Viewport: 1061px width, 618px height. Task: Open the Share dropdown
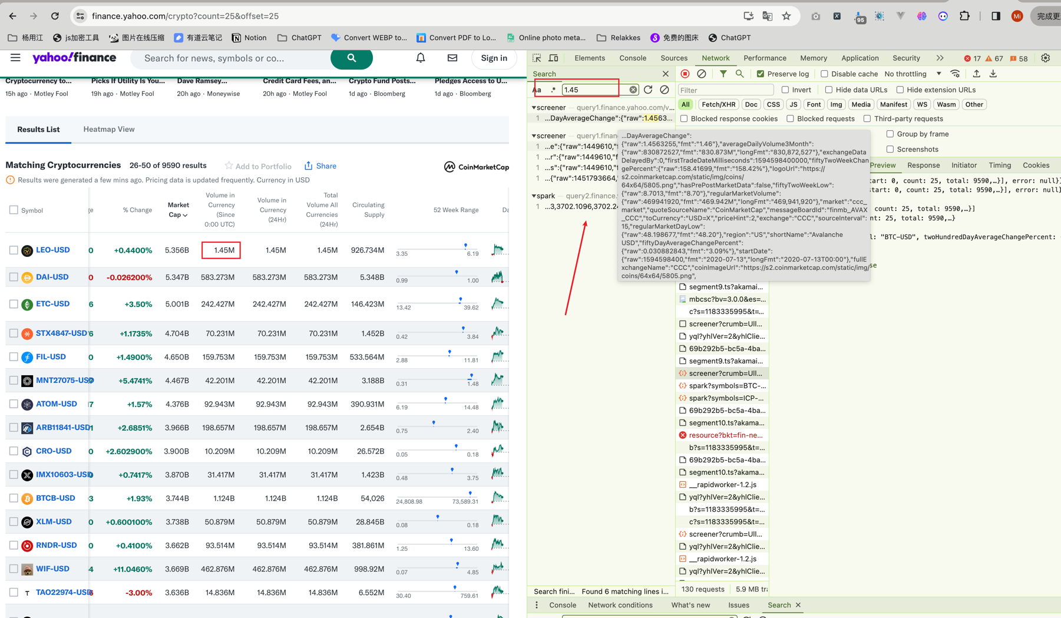320,166
